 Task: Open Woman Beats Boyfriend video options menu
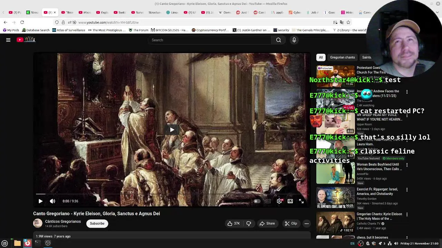coord(407,165)
